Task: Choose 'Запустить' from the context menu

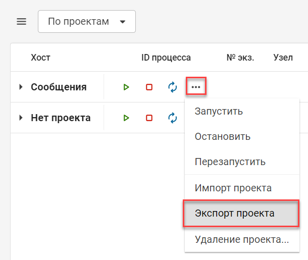Action: tap(242, 112)
